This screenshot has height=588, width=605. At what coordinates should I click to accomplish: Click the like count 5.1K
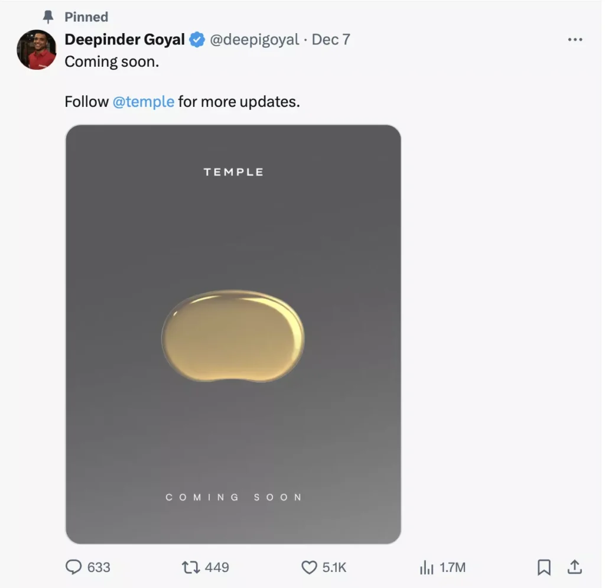(x=333, y=568)
